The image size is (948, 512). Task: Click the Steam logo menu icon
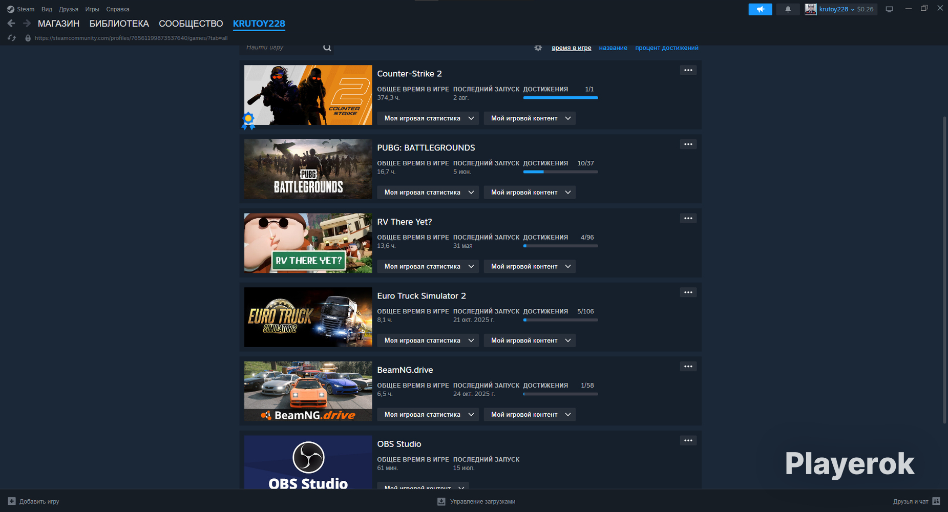click(10, 9)
